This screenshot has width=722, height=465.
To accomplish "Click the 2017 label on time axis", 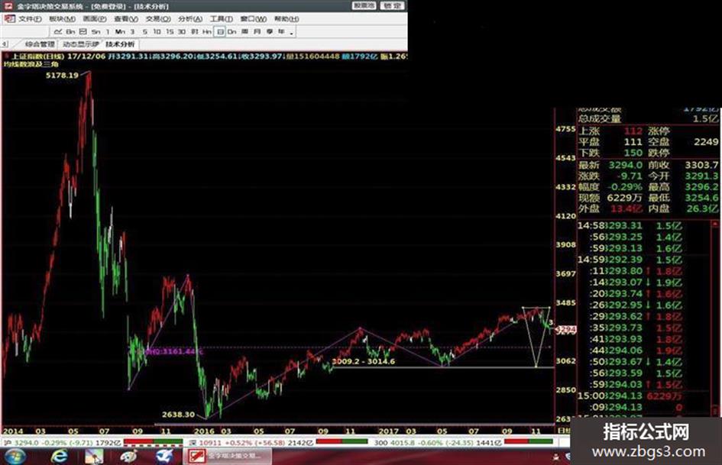I will click(387, 431).
